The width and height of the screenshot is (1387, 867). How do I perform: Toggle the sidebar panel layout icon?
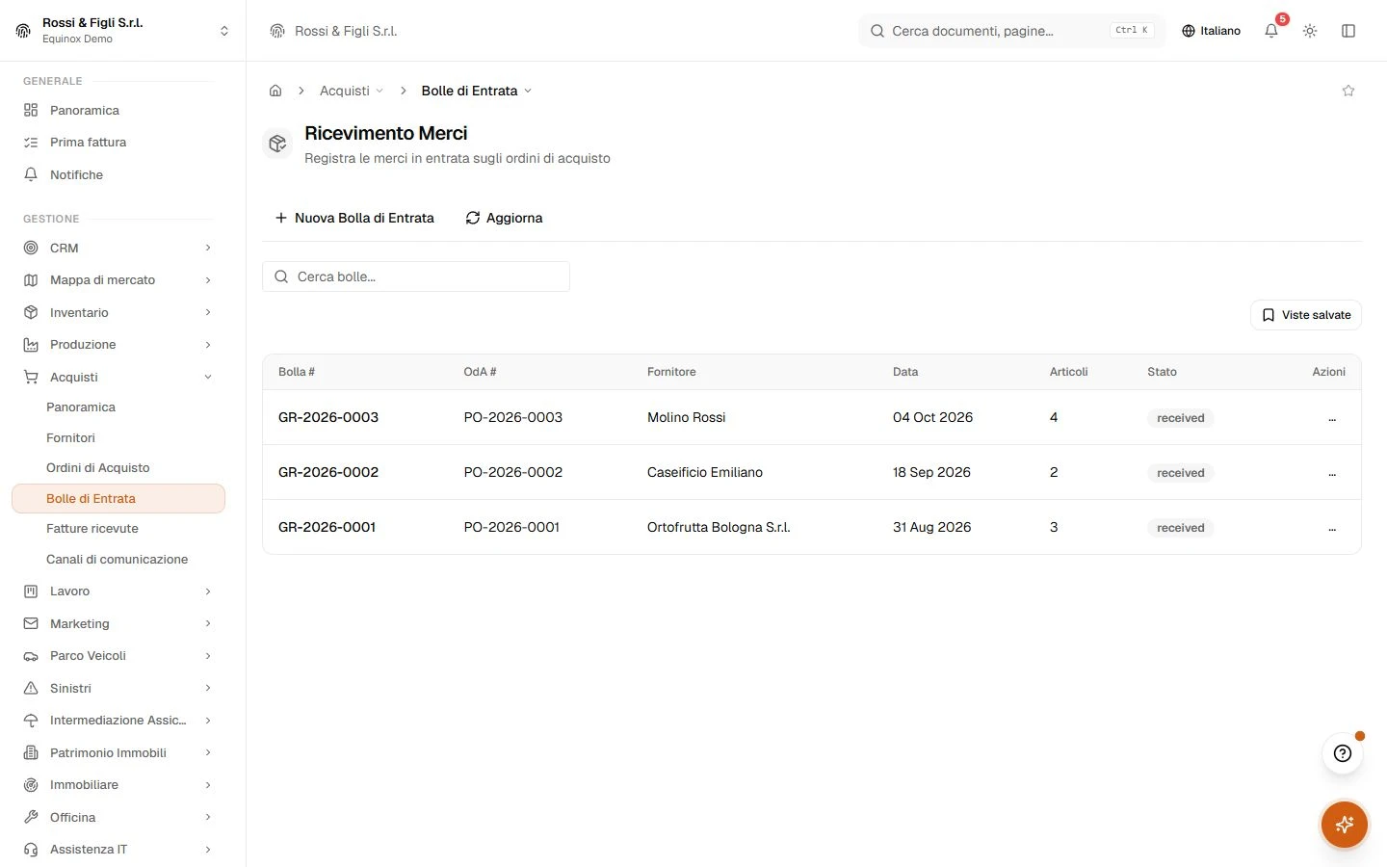point(1348,31)
